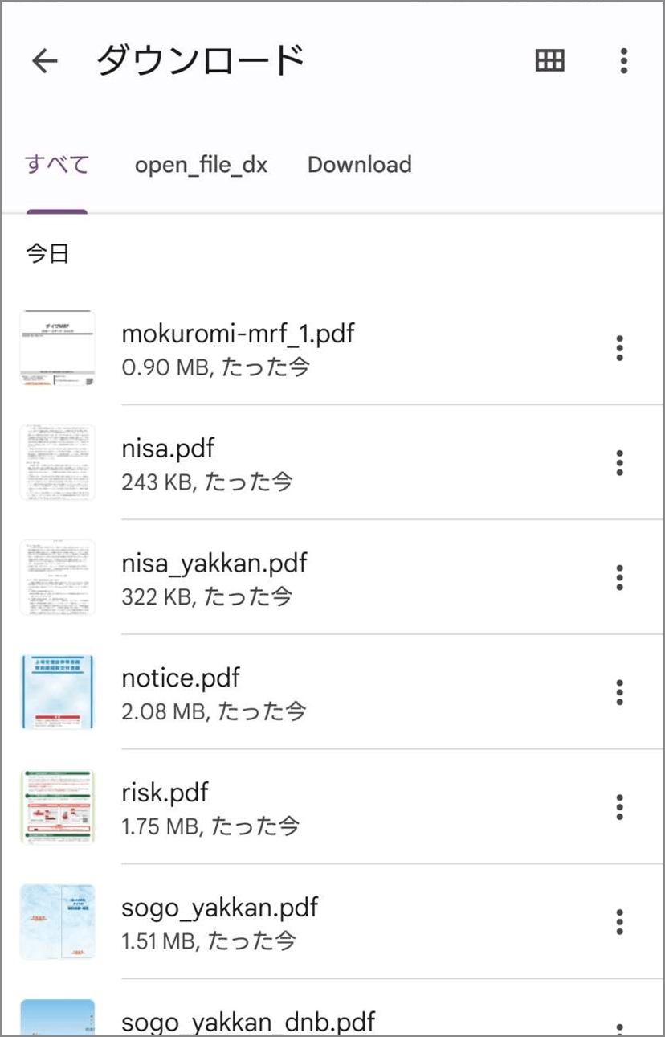The height and width of the screenshot is (1037, 665).
Task: Open more menu for risk.pdf
Action: 619,807
